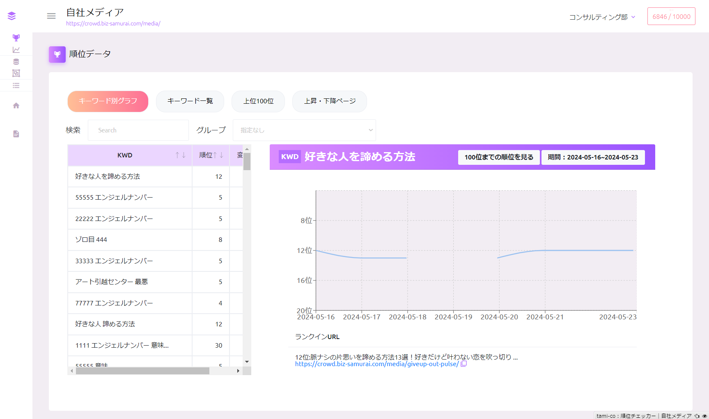Click chart x-axis label 2024-05-20
Screen dimensions: 709x419
pos(499,317)
